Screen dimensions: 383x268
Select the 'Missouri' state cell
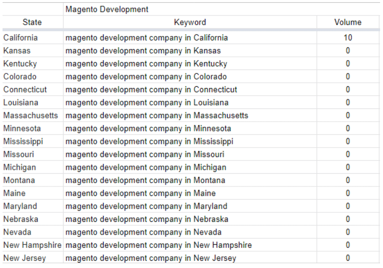[x=32, y=154]
